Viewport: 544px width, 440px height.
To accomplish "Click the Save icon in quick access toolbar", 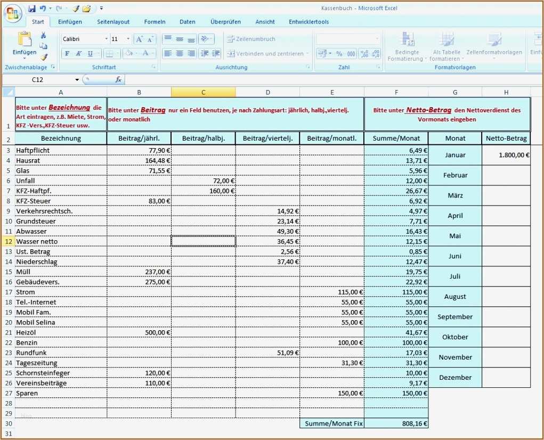I will coord(33,8).
